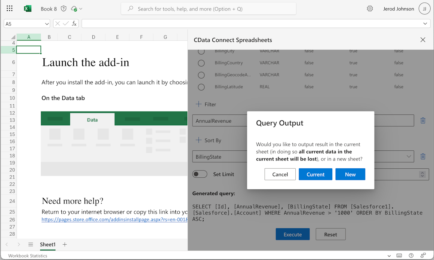434x260 pixels.
Task: Choose New in Query Output dialog
Action: (350, 174)
